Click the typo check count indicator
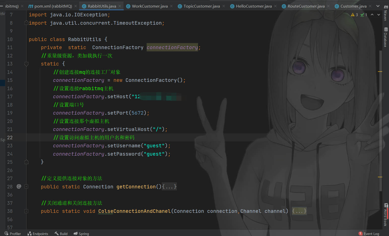The image size is (389, 236). (364, 15)
